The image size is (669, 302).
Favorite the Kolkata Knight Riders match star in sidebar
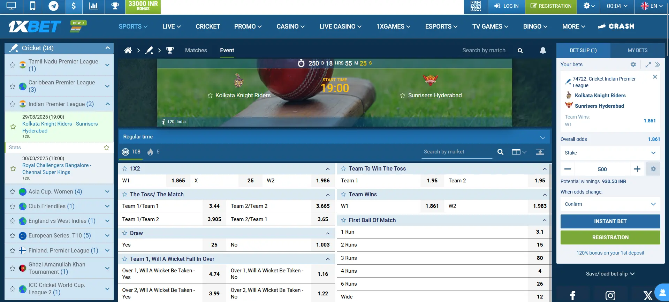[13, 127]
